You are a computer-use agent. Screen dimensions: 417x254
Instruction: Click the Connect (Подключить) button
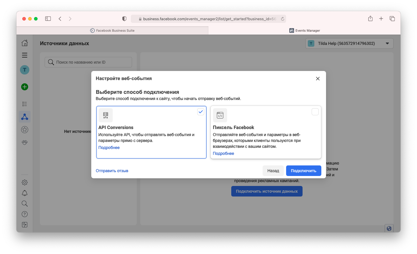(304, 171)
